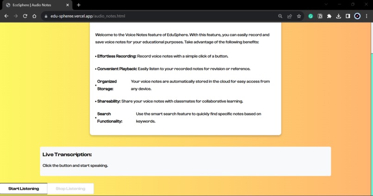Click the address bar URL
373x196 pixels.
click(x=88, y=16)
